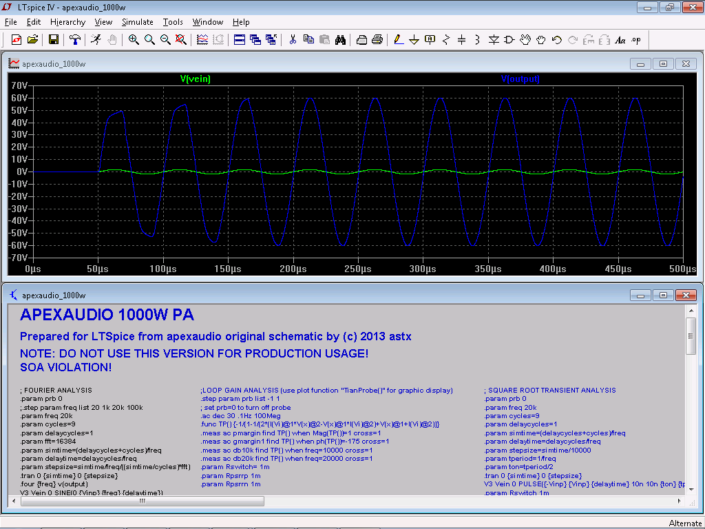Click the Find binoculars icon
The height and width of the screenshot is (529, 705).
click(340, 40)
